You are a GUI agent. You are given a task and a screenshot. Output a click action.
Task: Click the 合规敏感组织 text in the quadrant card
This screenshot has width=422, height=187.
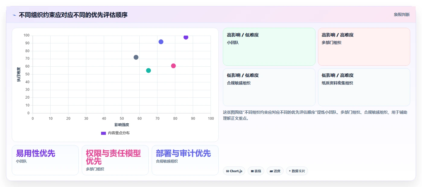point(239,83)
